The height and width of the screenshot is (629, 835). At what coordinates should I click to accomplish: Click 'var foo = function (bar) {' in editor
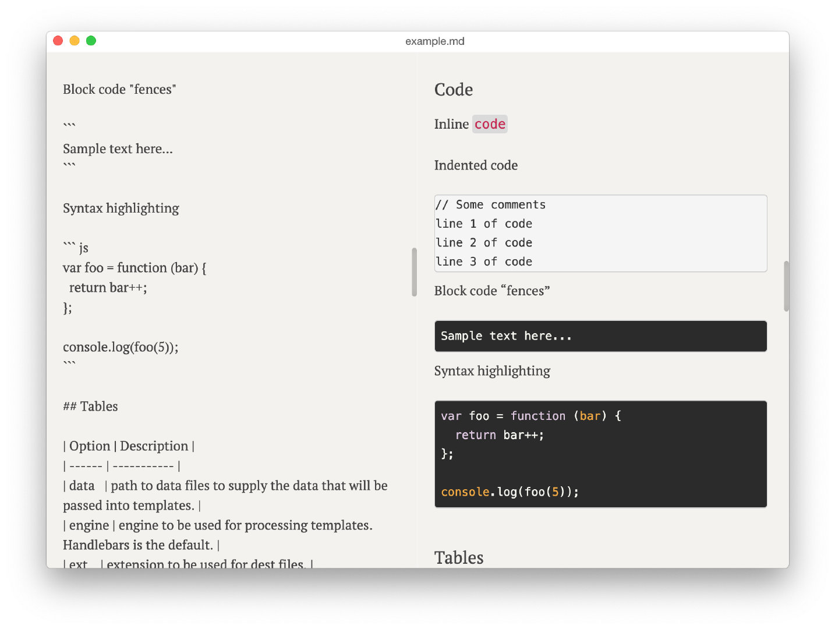pyautogui.click(x=135, y=268)
